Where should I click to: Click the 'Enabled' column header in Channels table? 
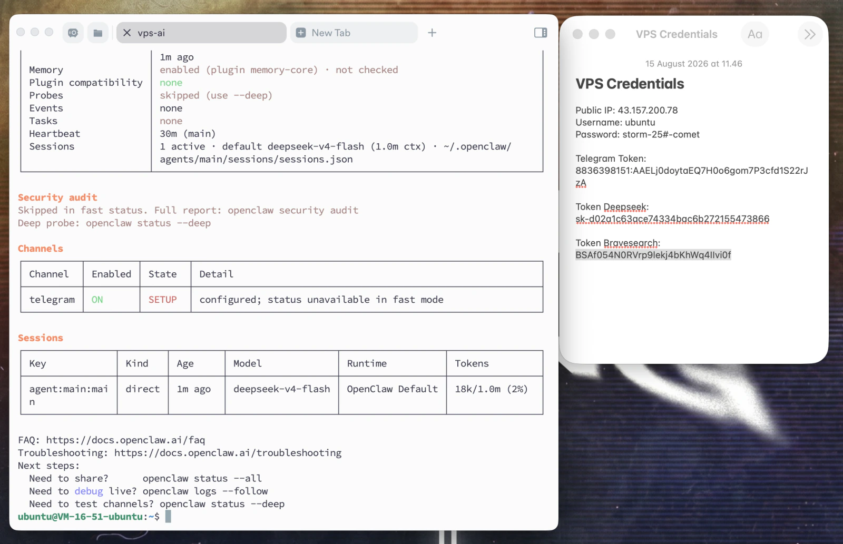pos(112,274)
